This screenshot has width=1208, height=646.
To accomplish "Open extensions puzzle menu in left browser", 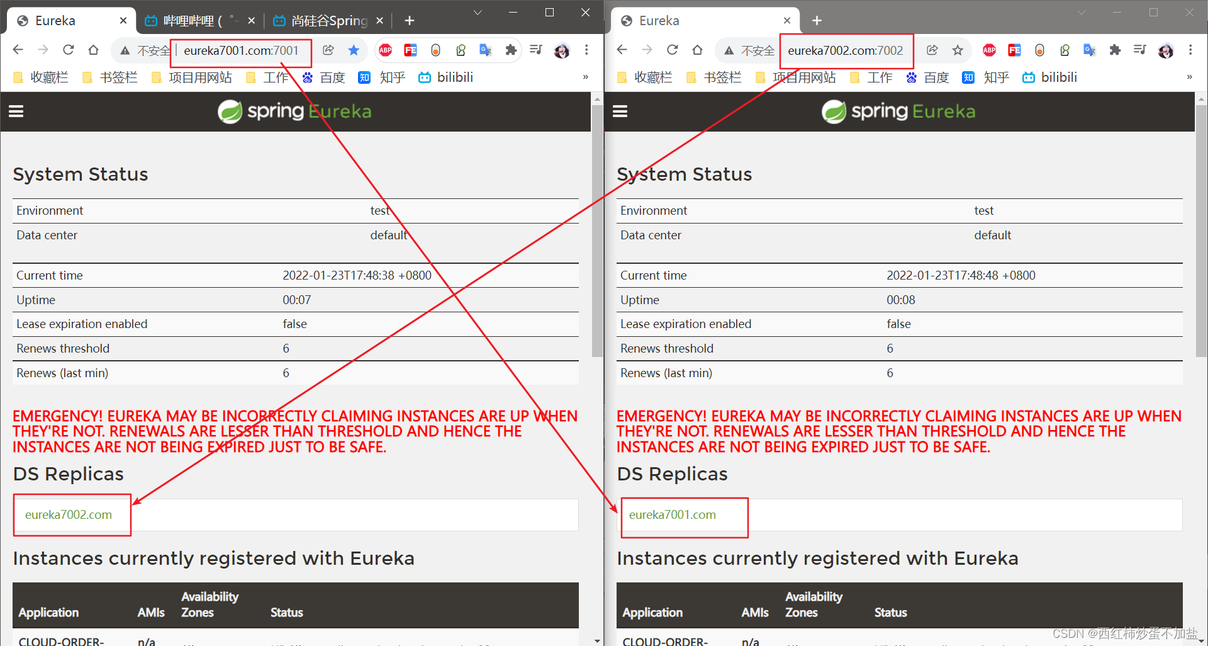I will pos(511,50).
